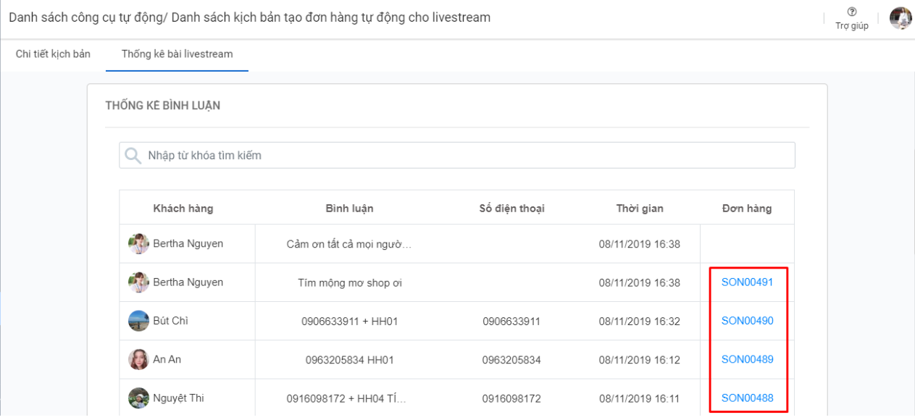Click Bút Chì's avatar picture

pyautogui.click(x=138, y=321)
